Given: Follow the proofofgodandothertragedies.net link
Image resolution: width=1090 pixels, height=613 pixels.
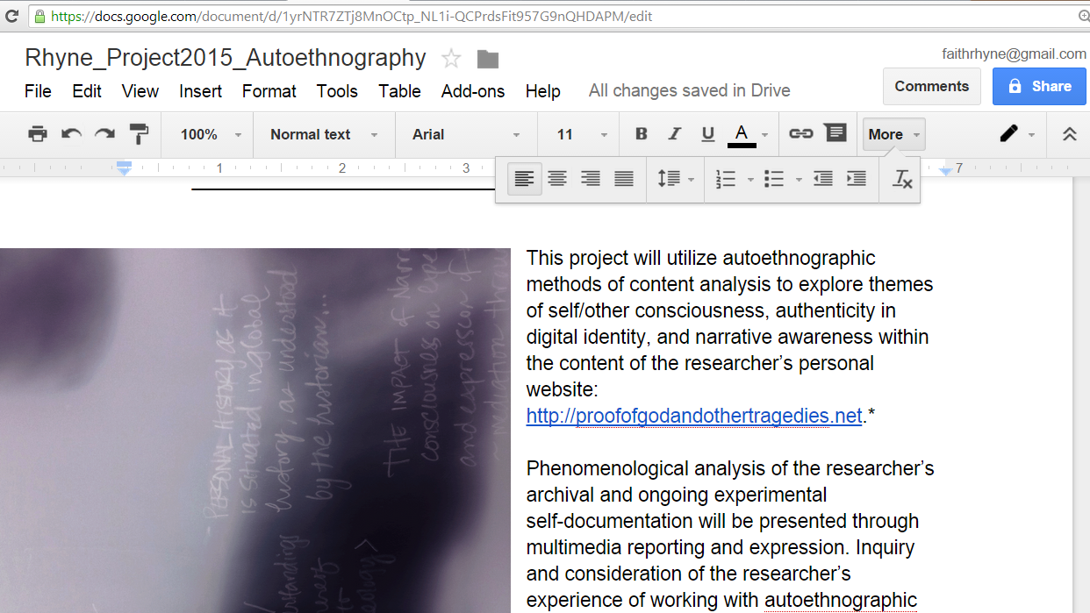Looking at the screenshot, I should 694,416.
